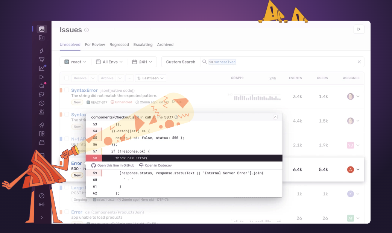Open the Issues inbox icon in sidebar
This screenshot has width=392, height=233.
(42, 29)
